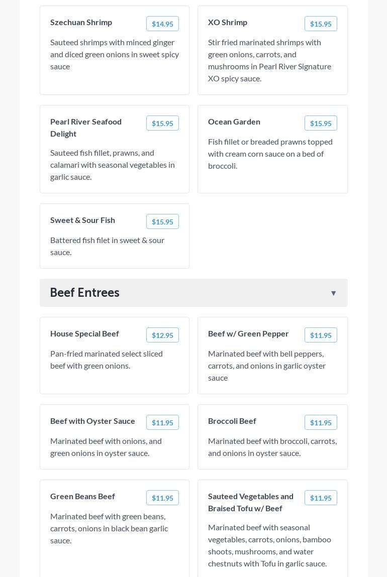Choose Sweet & Sour Fish price button
The height and width of the screenshot is (577, 387).
tap(162, 222)
